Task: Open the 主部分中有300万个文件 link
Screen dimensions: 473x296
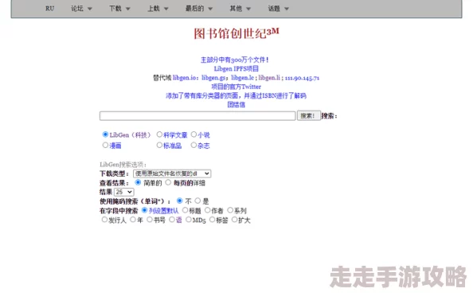Action: 235,60
